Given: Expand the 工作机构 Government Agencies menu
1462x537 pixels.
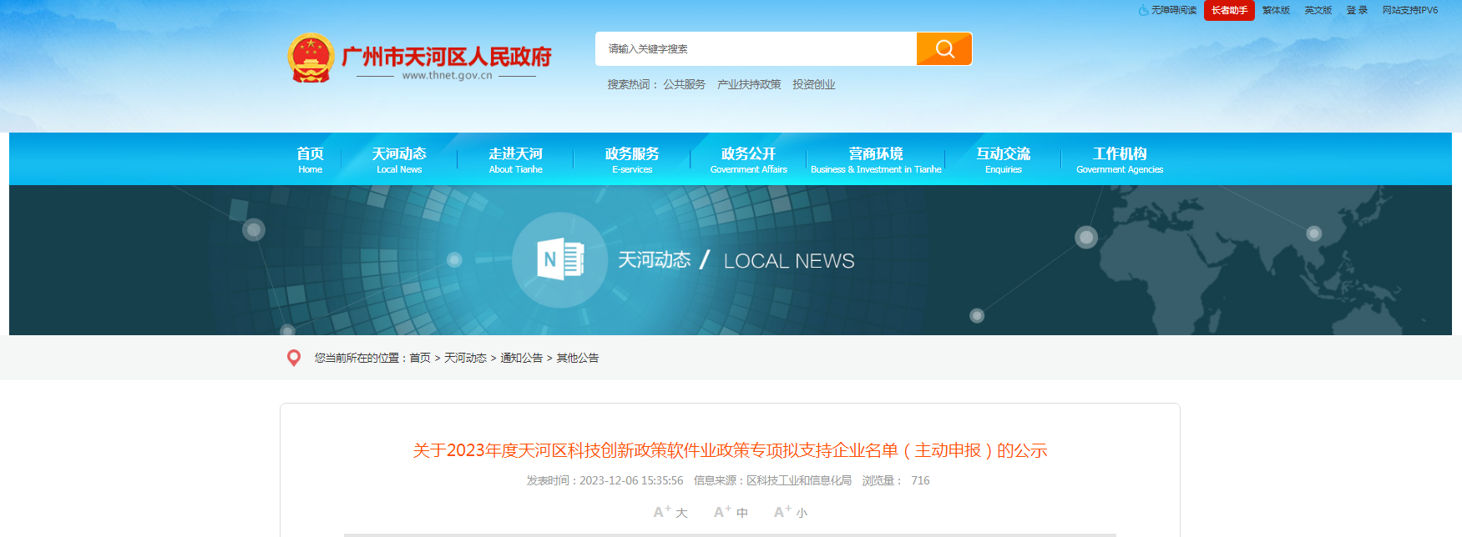Looking at the screenshot, I should click(1120, 159).
